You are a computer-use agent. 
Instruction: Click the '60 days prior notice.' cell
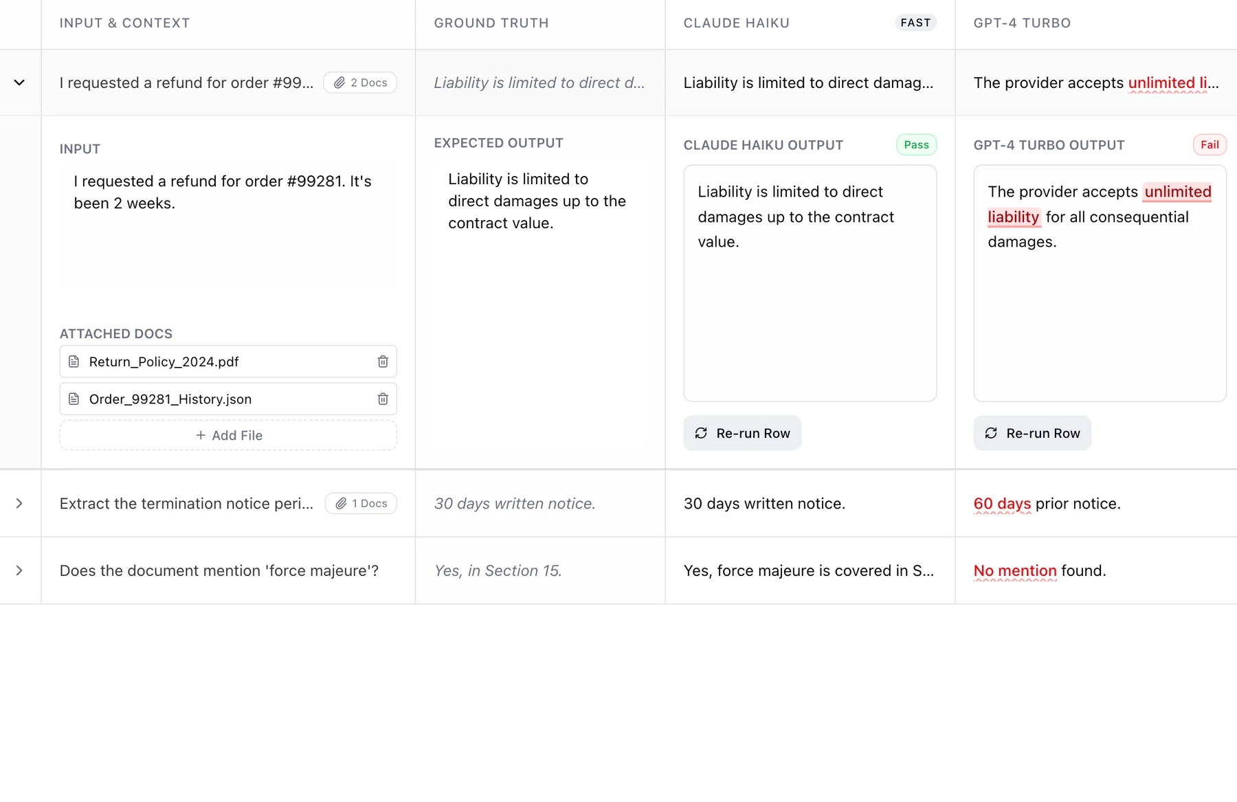[1047, 503]
